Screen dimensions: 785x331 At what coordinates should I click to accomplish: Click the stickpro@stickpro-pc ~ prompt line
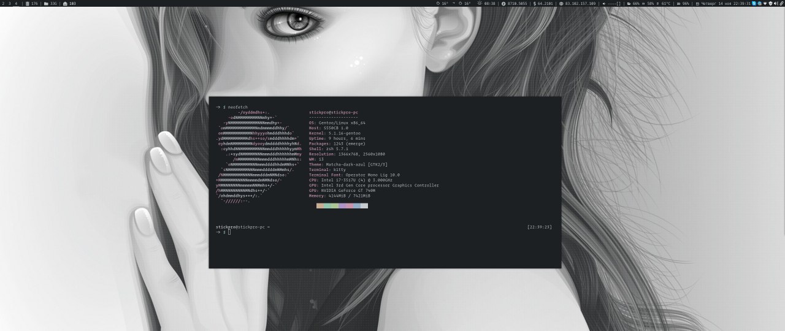point(243,227)
